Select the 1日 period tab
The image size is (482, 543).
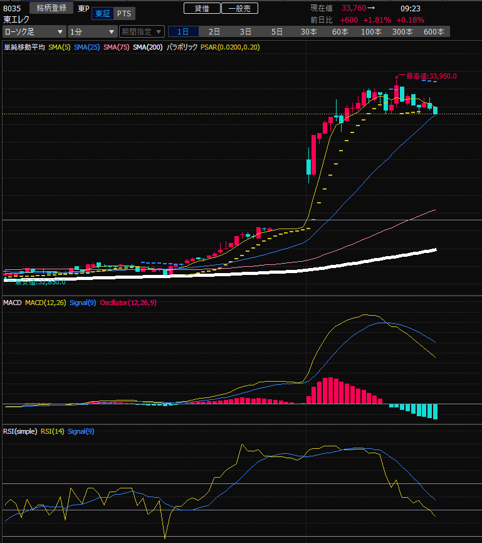pos(183,31)
